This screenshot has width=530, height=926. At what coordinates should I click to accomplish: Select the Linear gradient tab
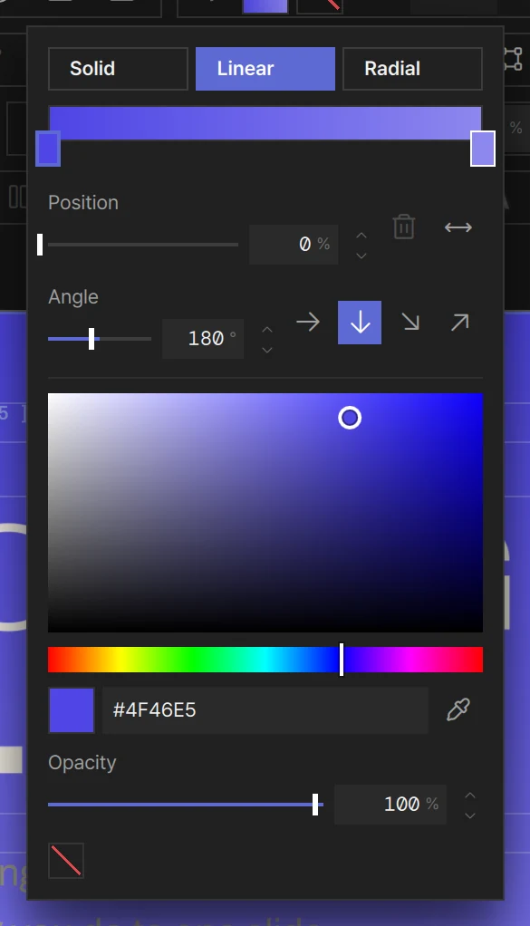265,69
